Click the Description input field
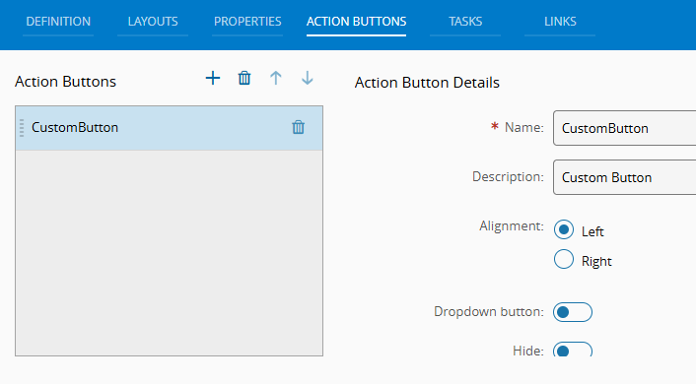Screen dimensions: 696x384 point(625,177)
